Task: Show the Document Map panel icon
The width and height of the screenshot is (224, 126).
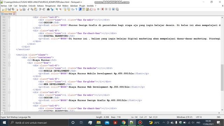Action: click(87, 9)
